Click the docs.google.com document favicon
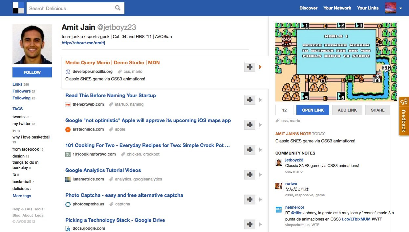 click(x=68, y=229)
